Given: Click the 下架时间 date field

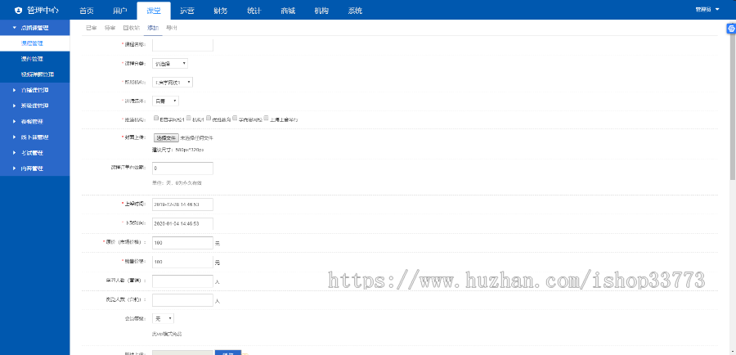Looking at the screenshot, I should [x=182, y=224].
